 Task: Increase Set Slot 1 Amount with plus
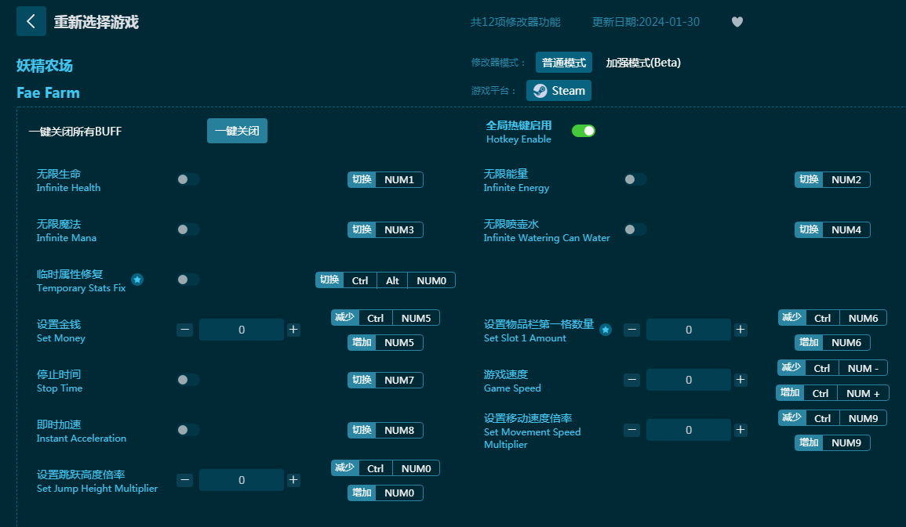point(740,330)
